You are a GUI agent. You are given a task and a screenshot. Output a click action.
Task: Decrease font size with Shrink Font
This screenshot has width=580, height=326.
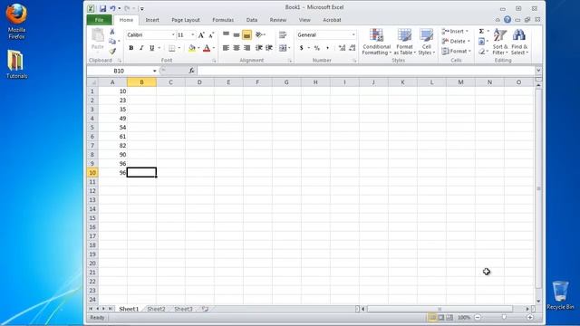211,35
